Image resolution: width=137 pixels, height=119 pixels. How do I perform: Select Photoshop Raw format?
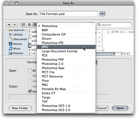point(66,68)
